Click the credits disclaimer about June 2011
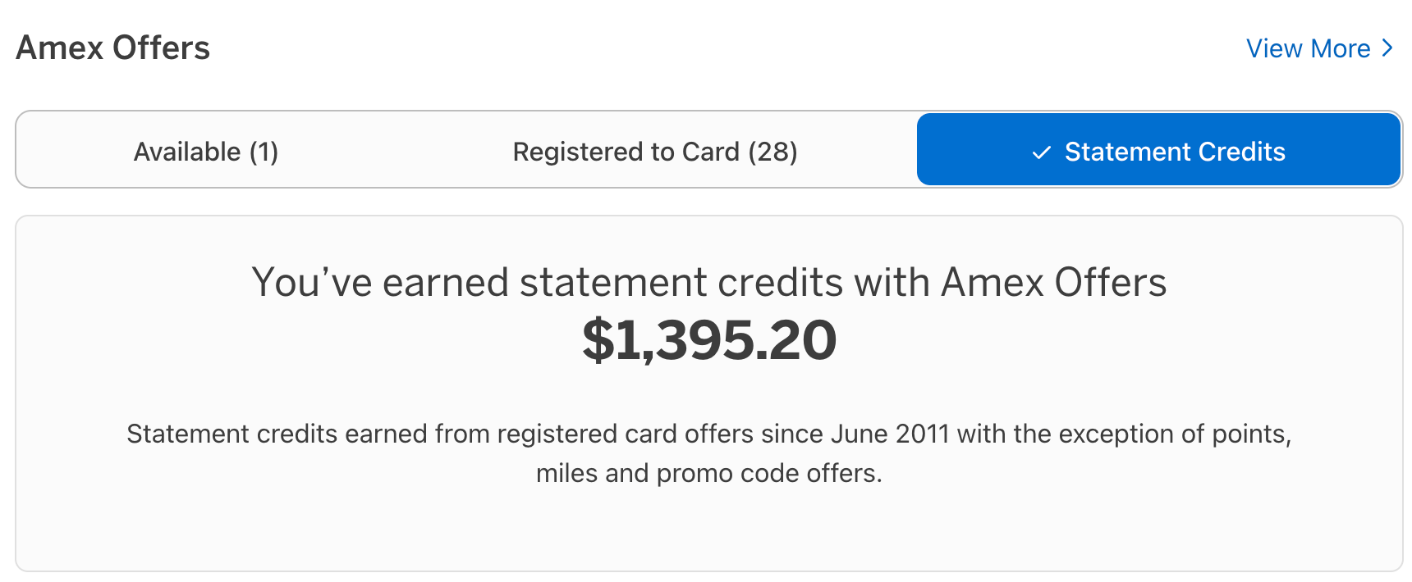1412x582 pixels. [x=708, y=453]
